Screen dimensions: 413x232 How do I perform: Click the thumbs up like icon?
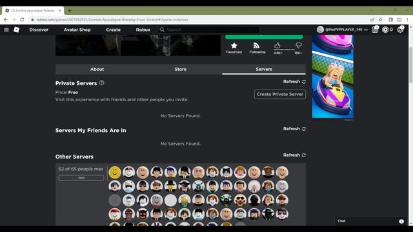pyautogui.click(x=277, y=46)
